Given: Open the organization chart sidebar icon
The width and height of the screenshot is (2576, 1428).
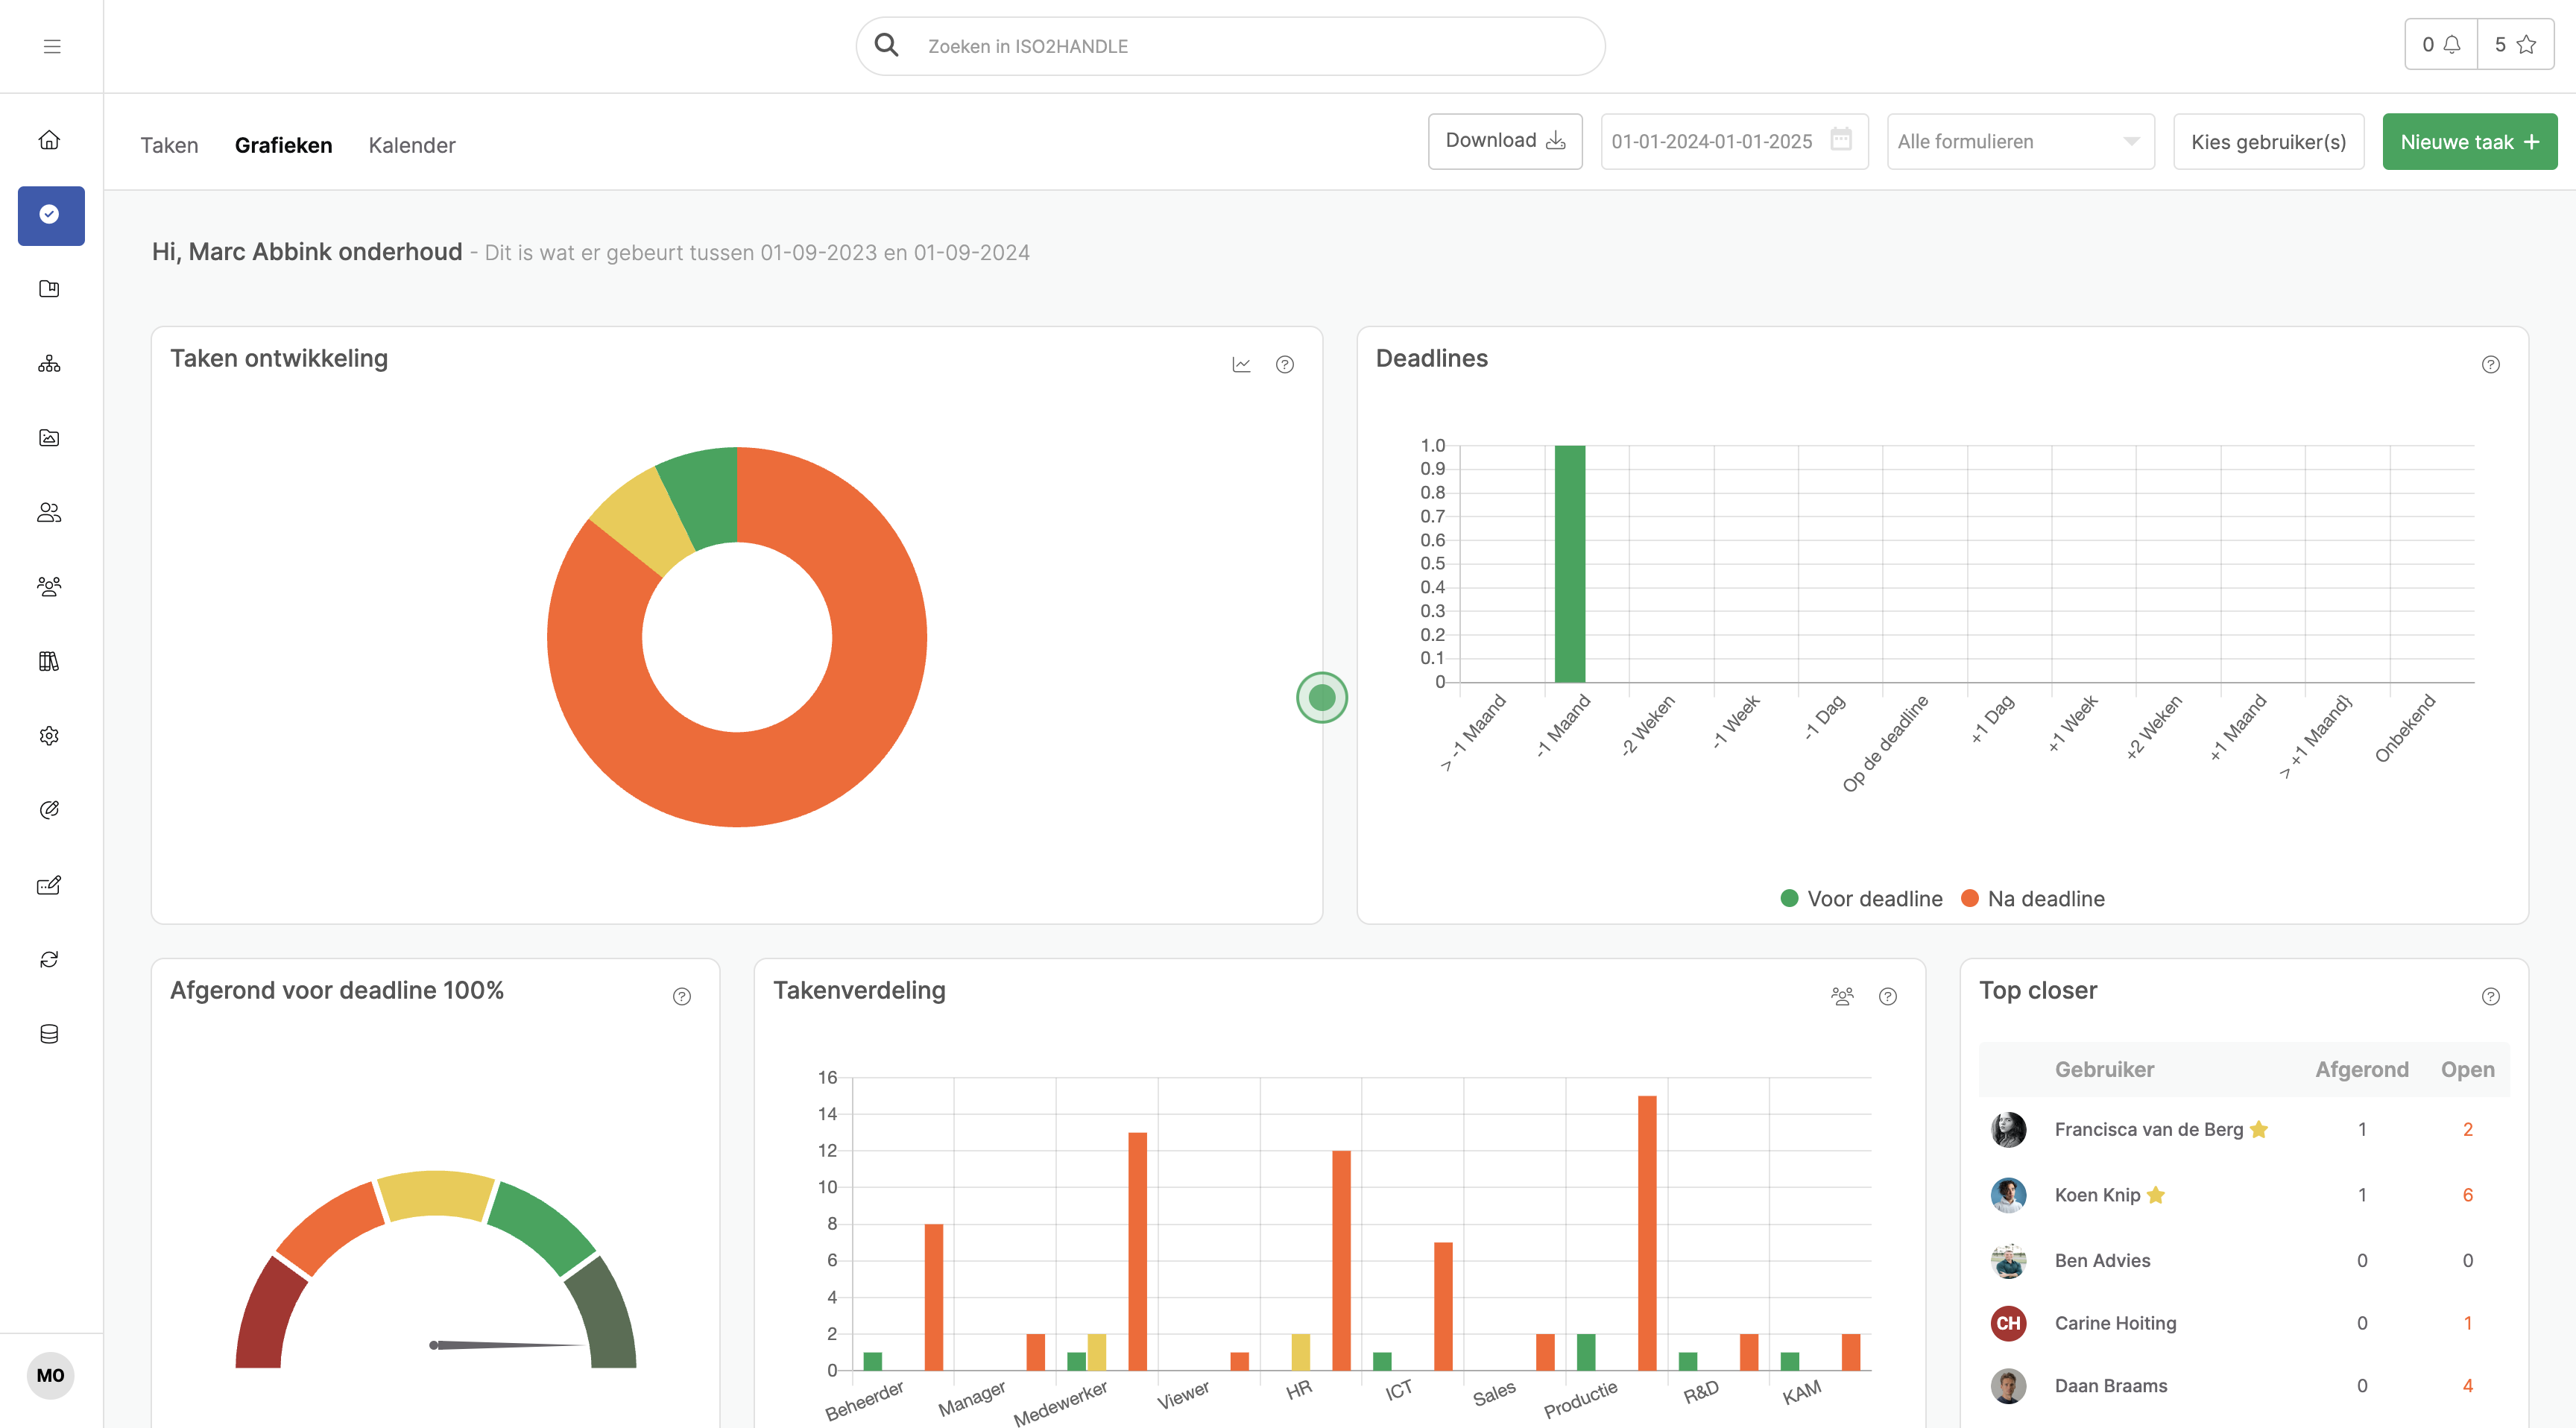Looking at the screenshot, I should pos(49,364).
